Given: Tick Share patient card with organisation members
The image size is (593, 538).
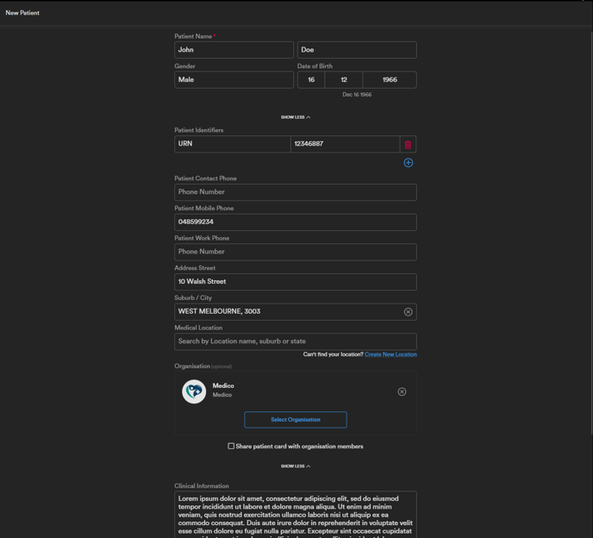Looking at the screenshot, I should [231, 446].
